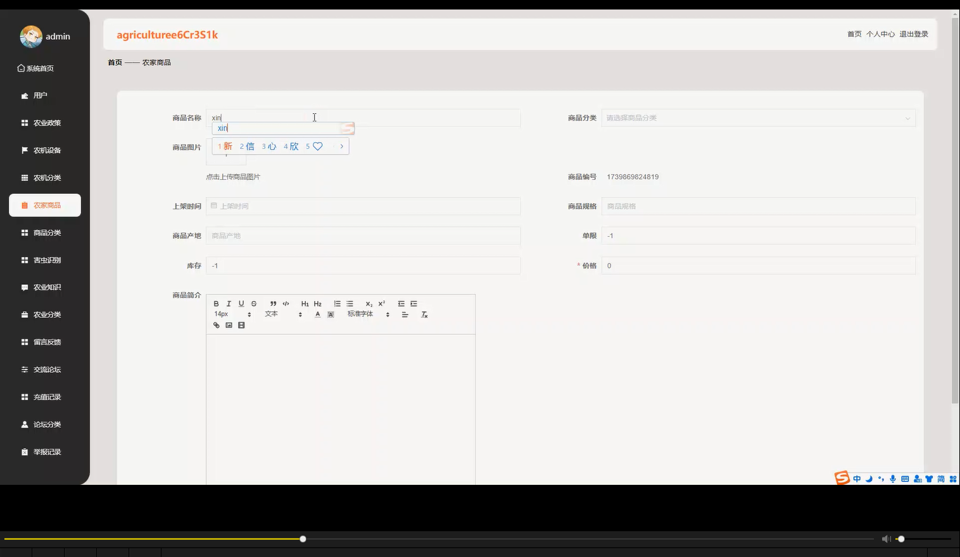
Task: Click 退出登录 to log out
Action: click(x=914, y=34)
